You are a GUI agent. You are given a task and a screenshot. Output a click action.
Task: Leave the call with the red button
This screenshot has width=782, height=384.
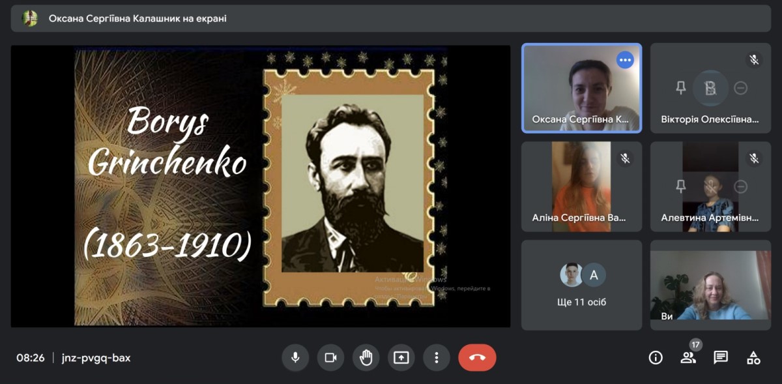coord(477,357)
